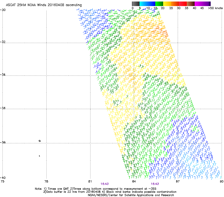Click the longitude axis label "84"
The width and height of the screenshot is (224, 197).
134,182
